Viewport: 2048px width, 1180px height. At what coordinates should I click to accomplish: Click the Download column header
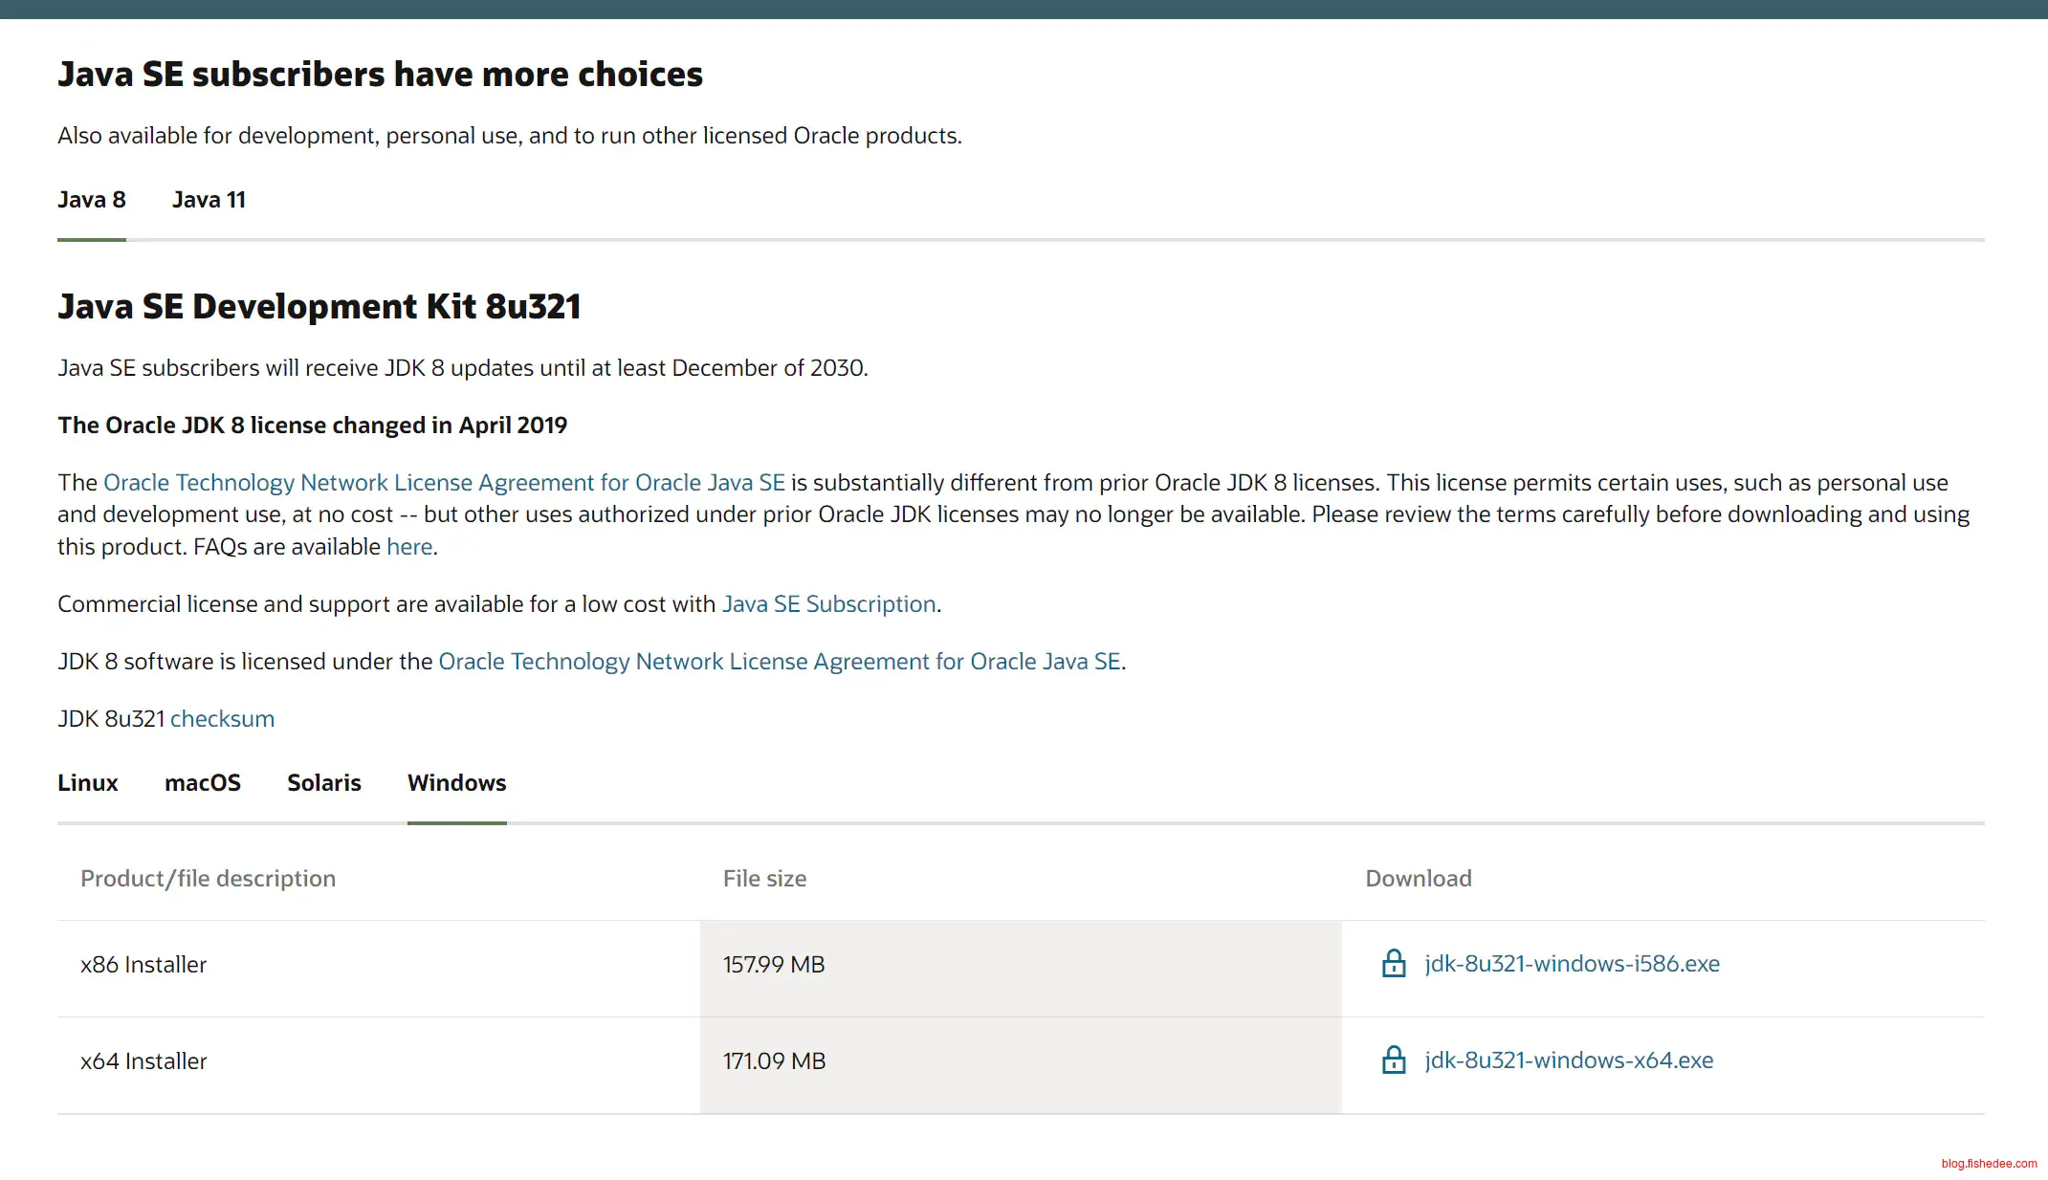click(x=1418, y=879)
